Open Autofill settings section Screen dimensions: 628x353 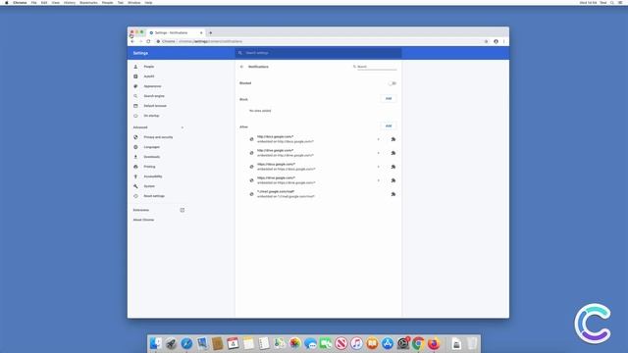(148, 76)
